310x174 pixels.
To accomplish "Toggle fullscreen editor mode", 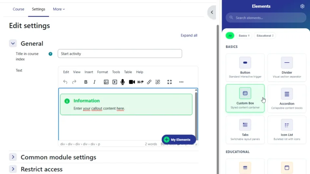I will click(x=170, y=82).
